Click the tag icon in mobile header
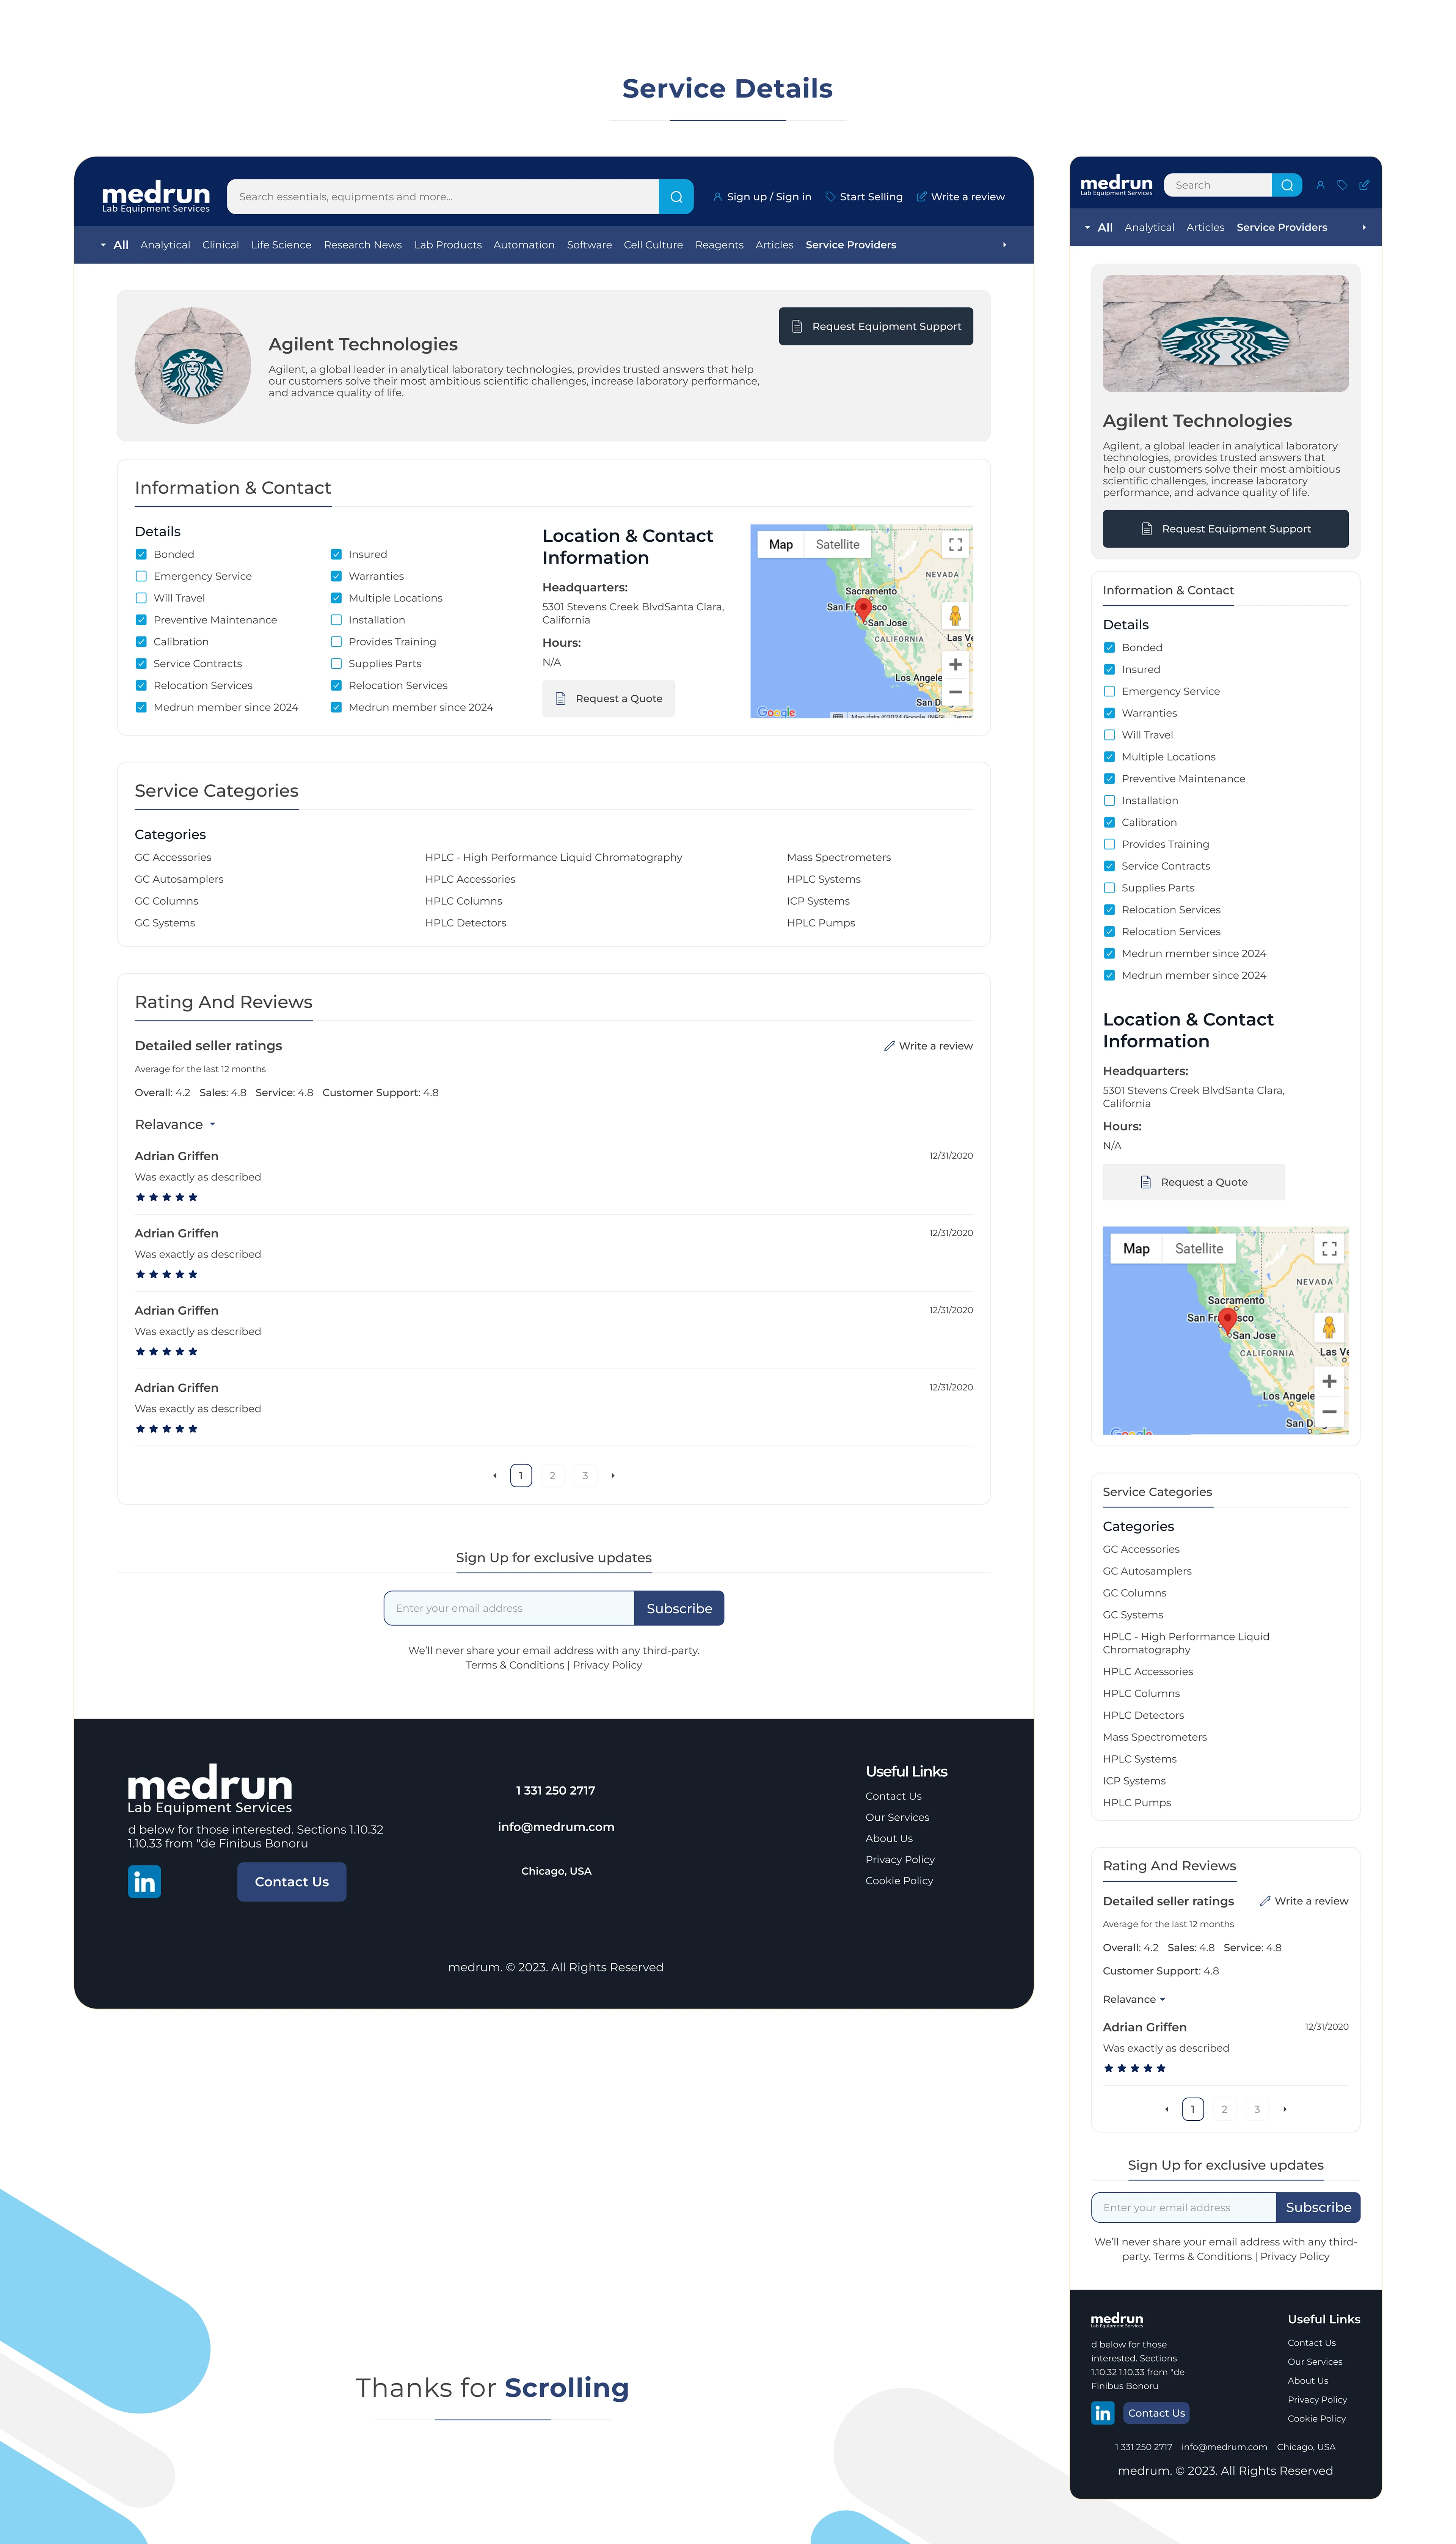This screenshot has width=1456, height=2544. (1342, 185)
